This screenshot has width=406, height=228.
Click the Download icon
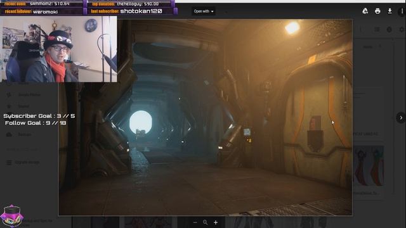[390, 11]
